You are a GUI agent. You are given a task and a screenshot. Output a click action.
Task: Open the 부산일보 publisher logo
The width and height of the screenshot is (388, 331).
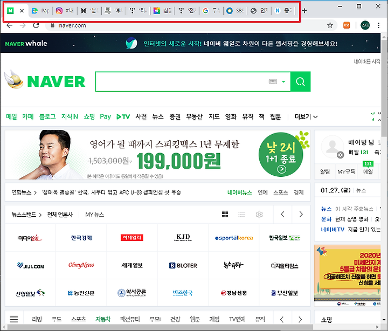click(285, 293)
